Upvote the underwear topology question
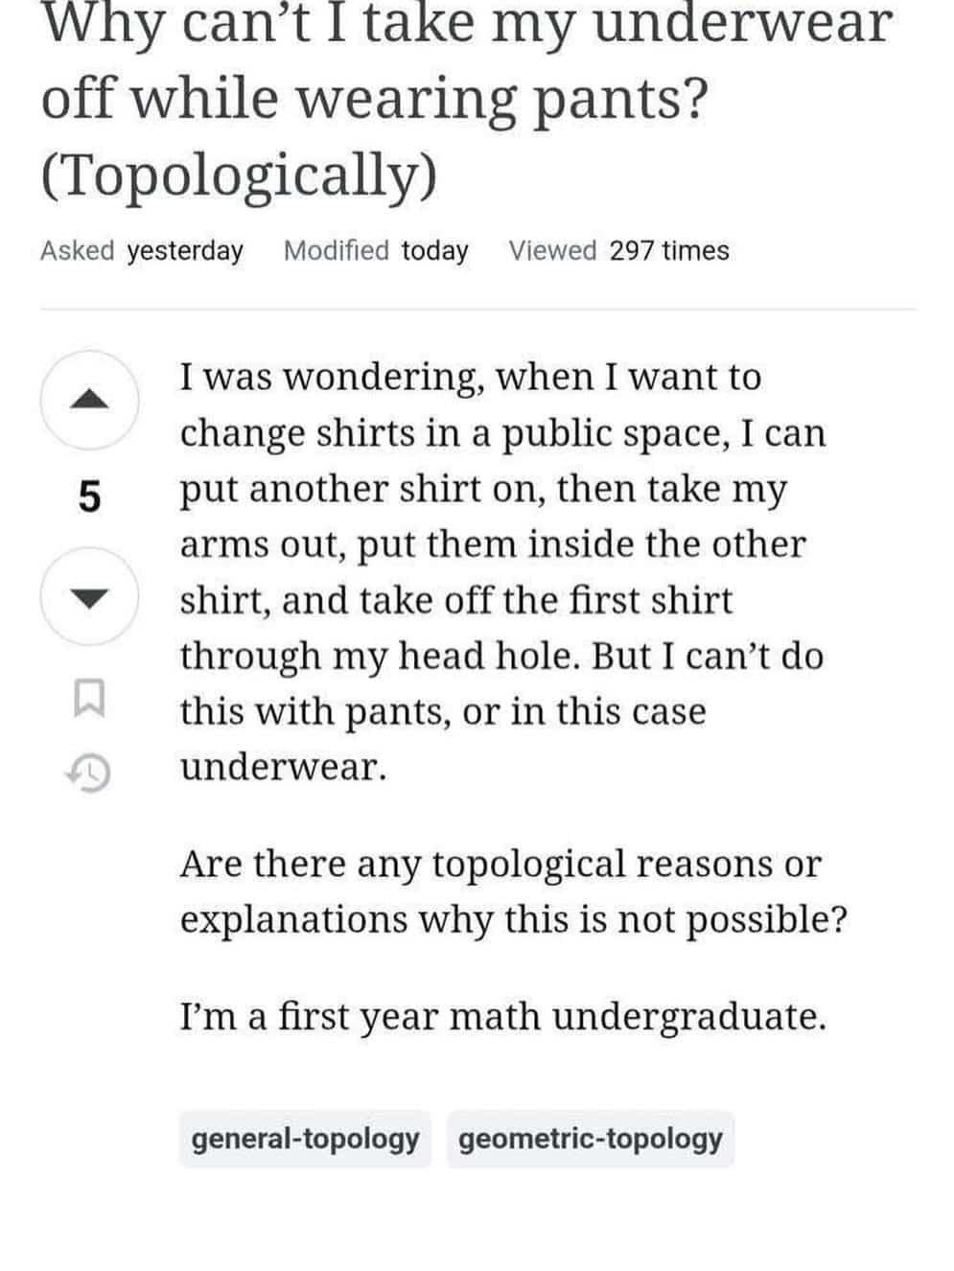This screenshot has height=1271, width=954. coord(88,400)
